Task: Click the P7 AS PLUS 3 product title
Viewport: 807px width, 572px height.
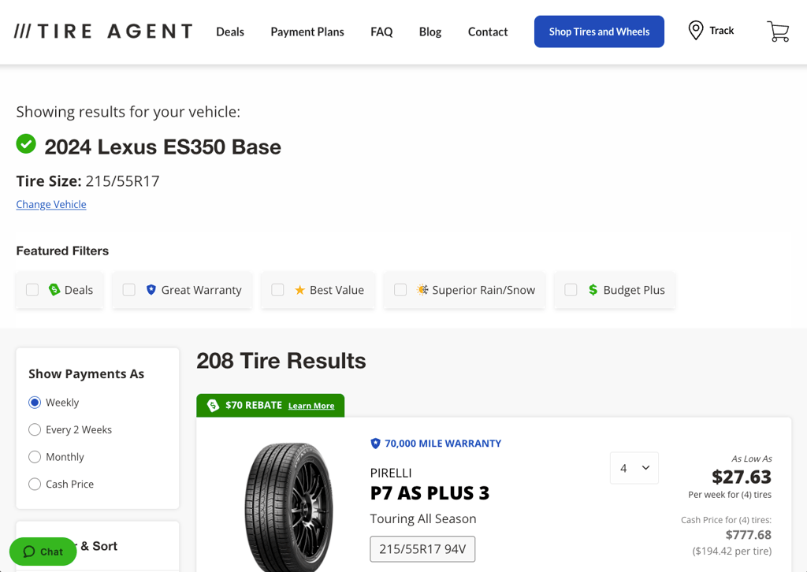Action: tap(430, 492)
